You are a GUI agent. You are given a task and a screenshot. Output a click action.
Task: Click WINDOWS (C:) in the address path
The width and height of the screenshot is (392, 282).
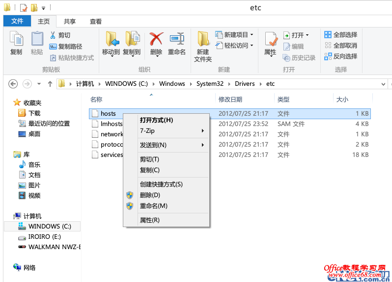pos(126,83)
